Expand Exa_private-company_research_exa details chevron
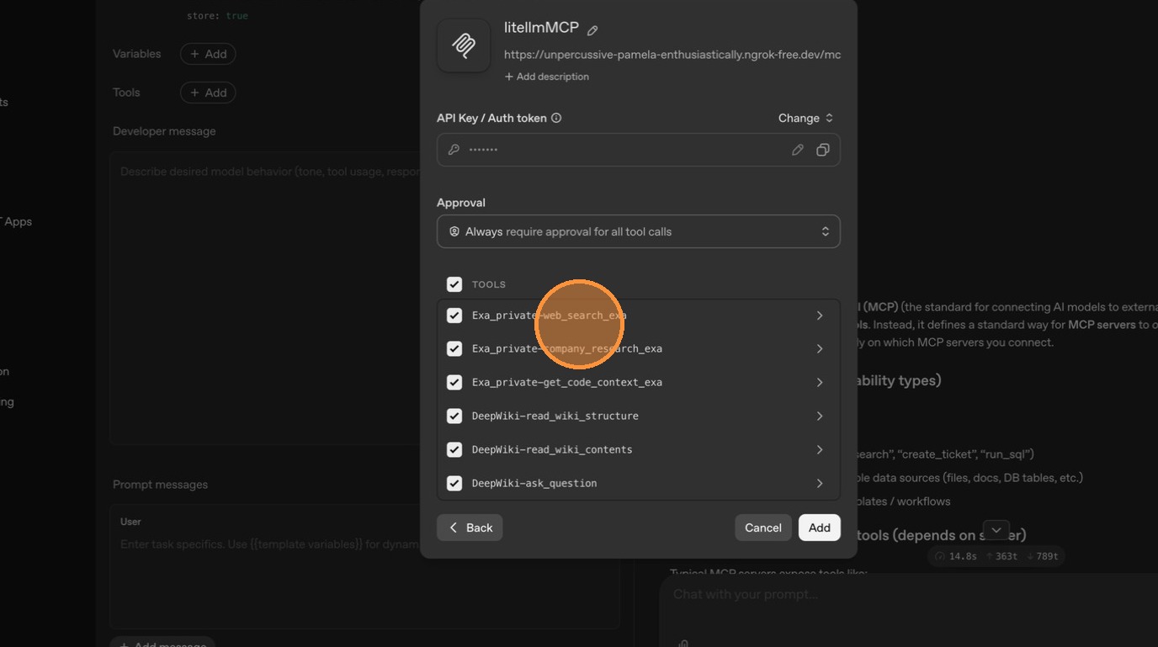 (x=820, y=348)
